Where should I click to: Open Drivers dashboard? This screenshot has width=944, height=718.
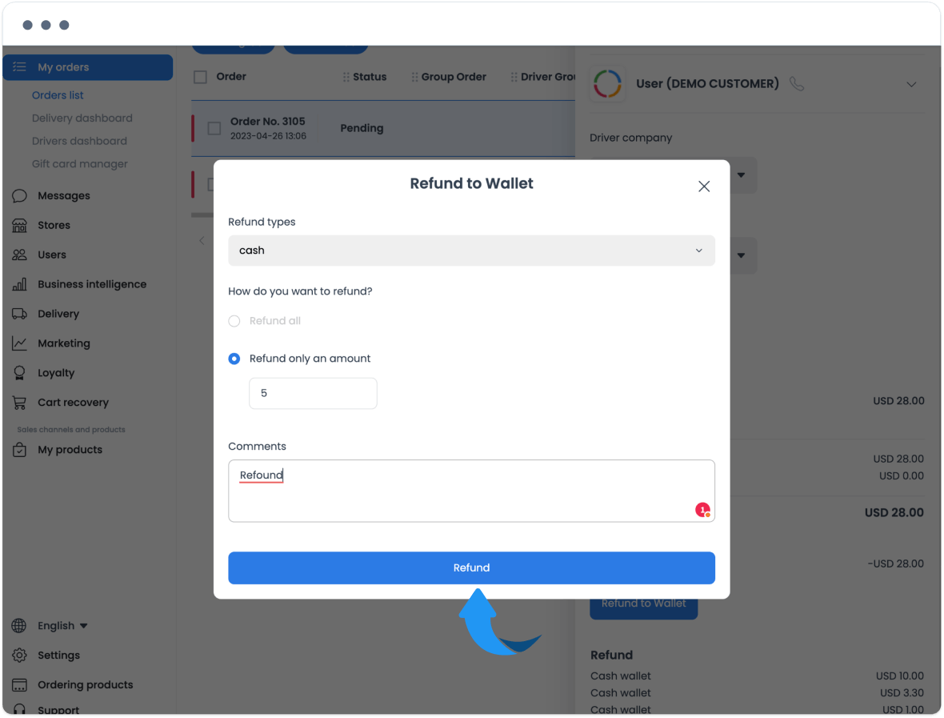[x=79, y=141]
